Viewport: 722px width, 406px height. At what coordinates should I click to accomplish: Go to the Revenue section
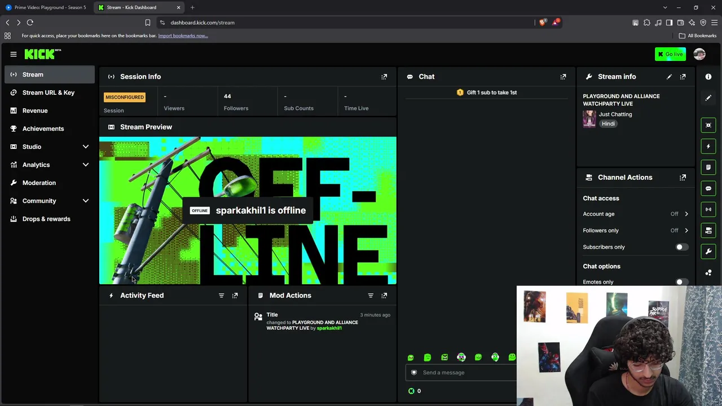tap(50, 111)
